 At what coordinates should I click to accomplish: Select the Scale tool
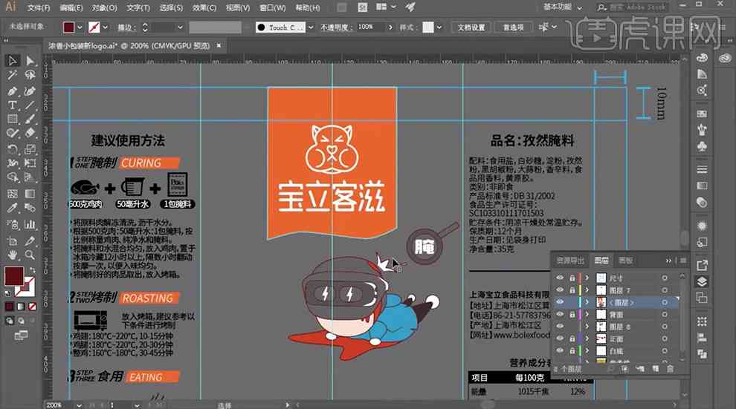point(30,149)
